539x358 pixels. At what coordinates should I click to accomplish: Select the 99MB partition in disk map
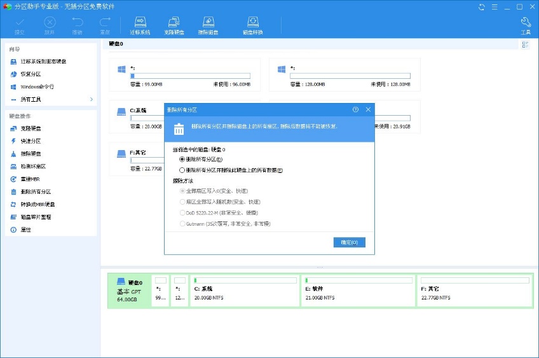[161, 291]
